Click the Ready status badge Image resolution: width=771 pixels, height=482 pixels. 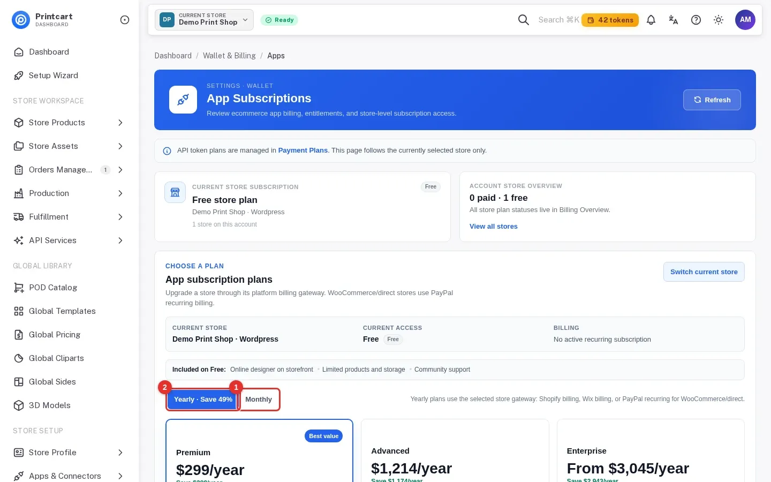(x=279, y=20)
